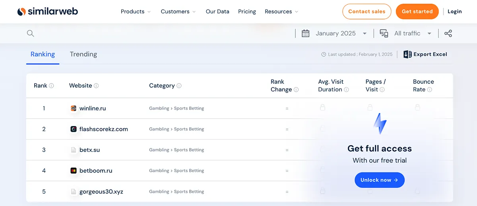This screenshot has height=206, width=477.
Task: Open the Resources menu
Action: [x=281, y=12]
